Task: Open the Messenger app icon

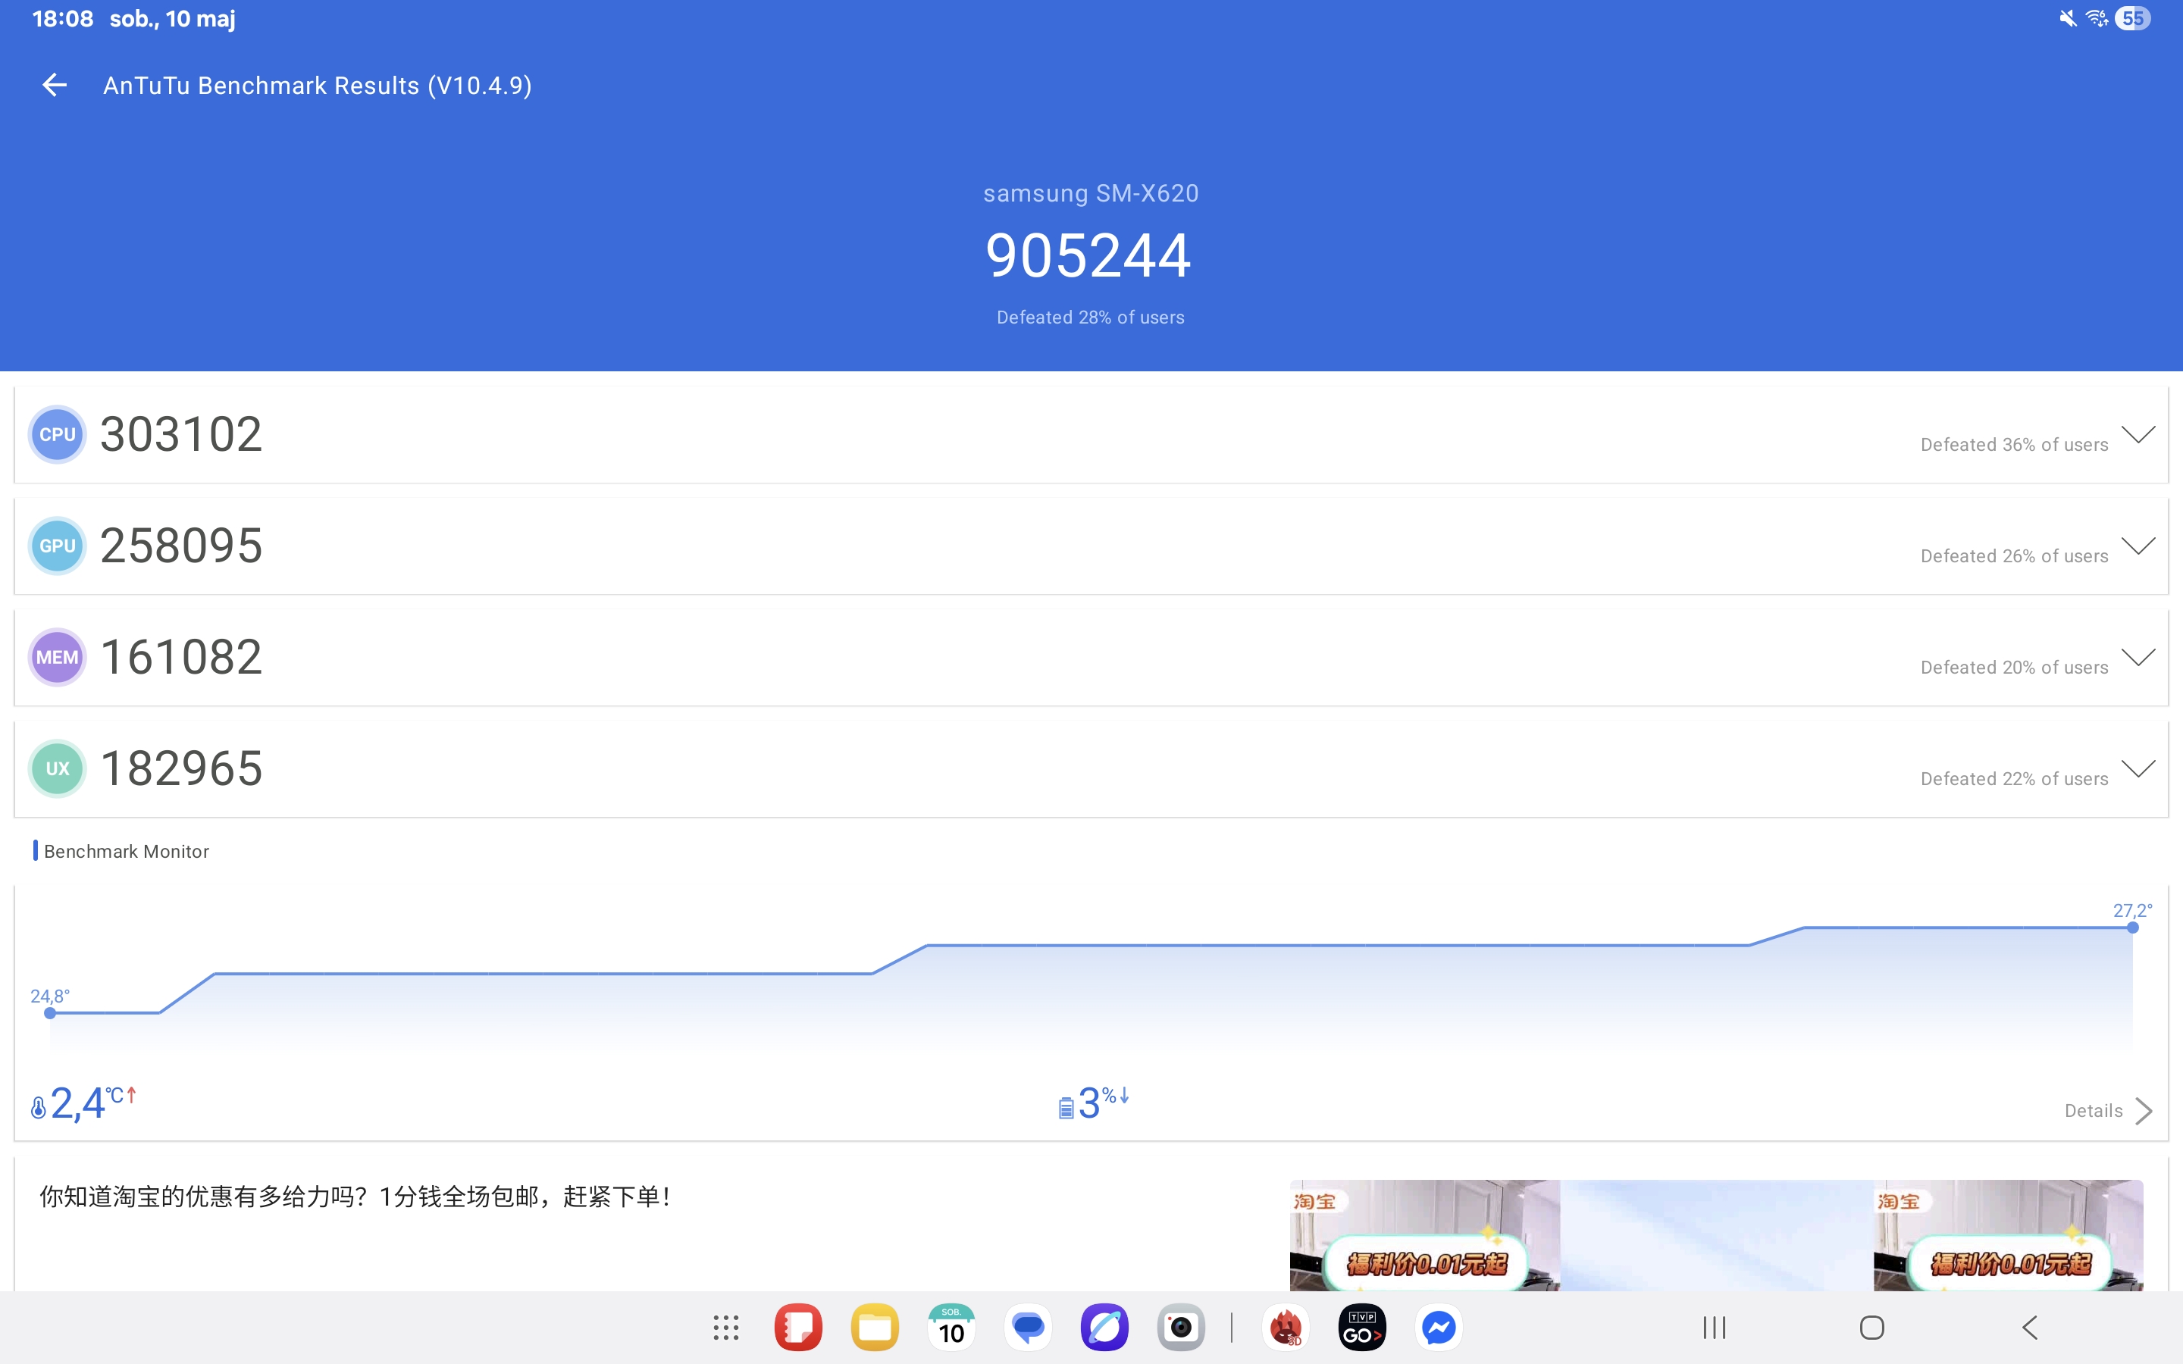Action: click(1439, 1327)
